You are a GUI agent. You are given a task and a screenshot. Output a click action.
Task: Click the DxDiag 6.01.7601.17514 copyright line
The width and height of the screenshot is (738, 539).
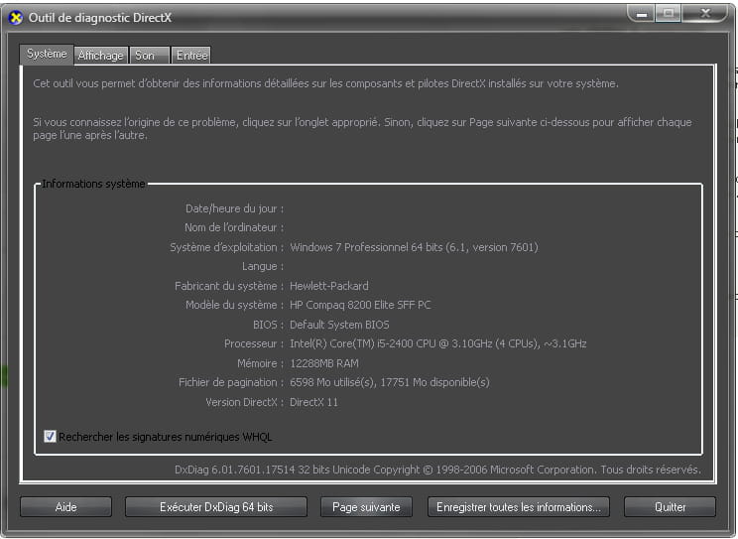point(437,470)
